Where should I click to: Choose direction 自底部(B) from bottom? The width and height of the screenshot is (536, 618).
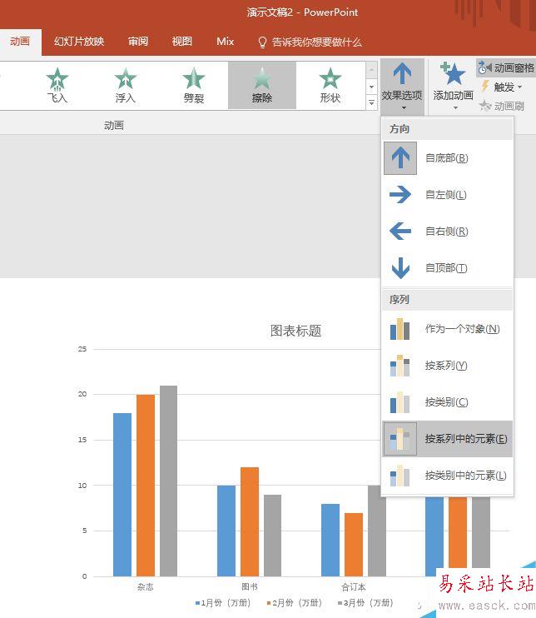(x=448, y=158)
